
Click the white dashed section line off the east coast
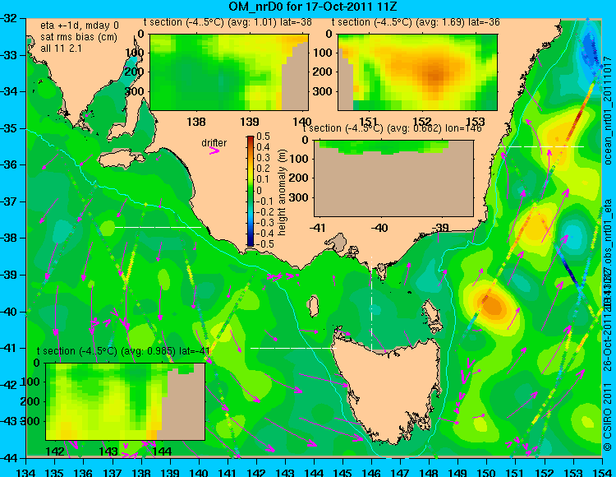coord(541,146)
